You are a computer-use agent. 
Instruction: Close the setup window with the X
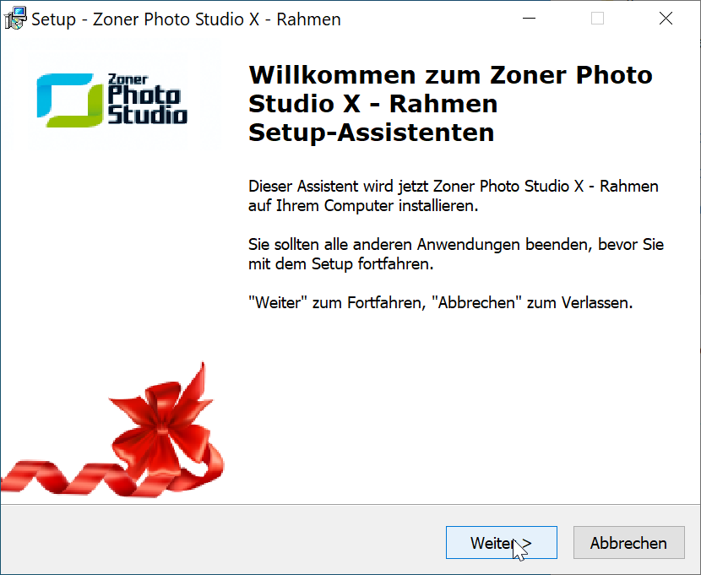[x=666, y=19]
